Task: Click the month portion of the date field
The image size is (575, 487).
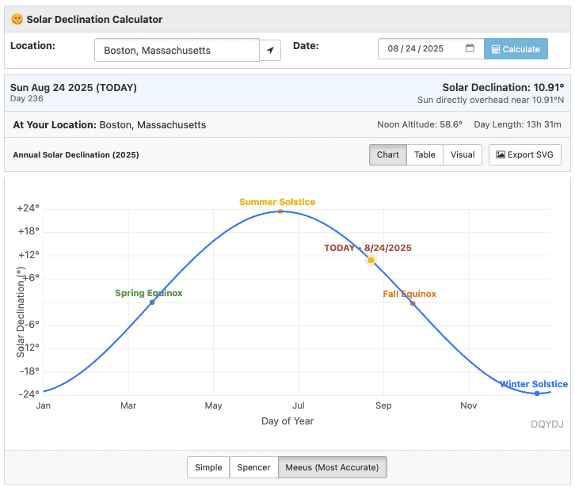Action: pyautogui.click(x=394, y=49)
